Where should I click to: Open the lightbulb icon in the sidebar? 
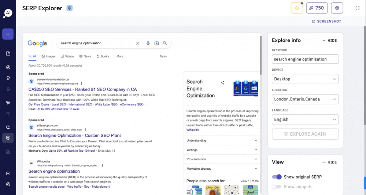[x=8, y=78]
